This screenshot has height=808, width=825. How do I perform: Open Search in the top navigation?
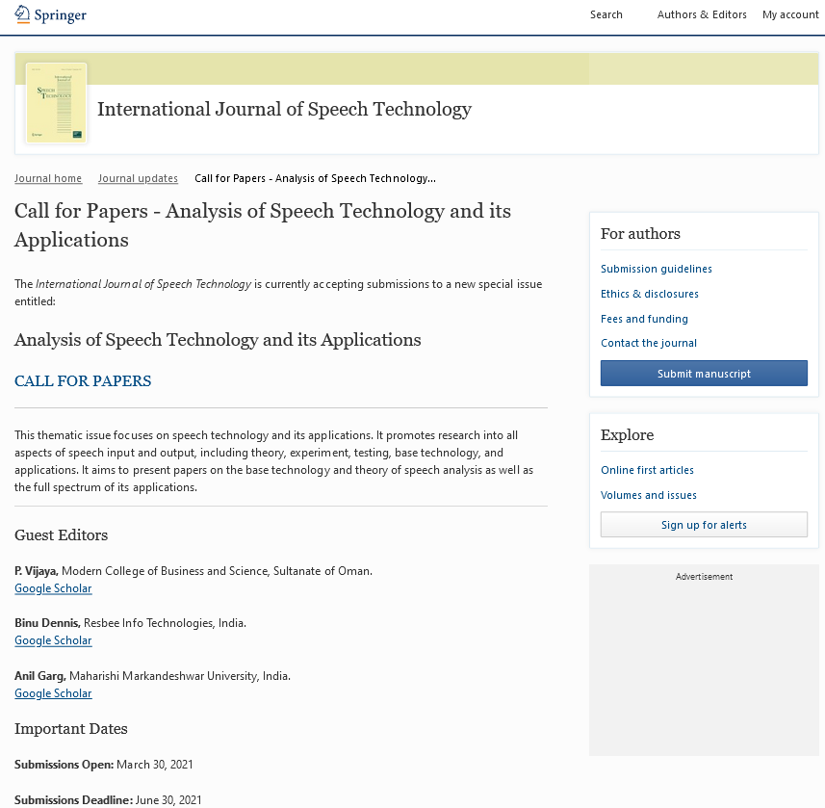[606, 14]
